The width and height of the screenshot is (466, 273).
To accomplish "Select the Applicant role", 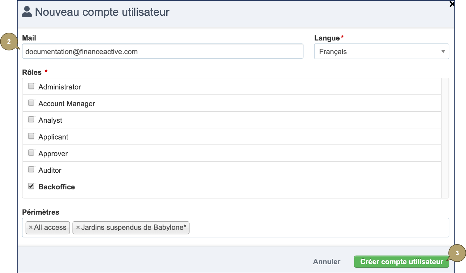I will (31, 136).
